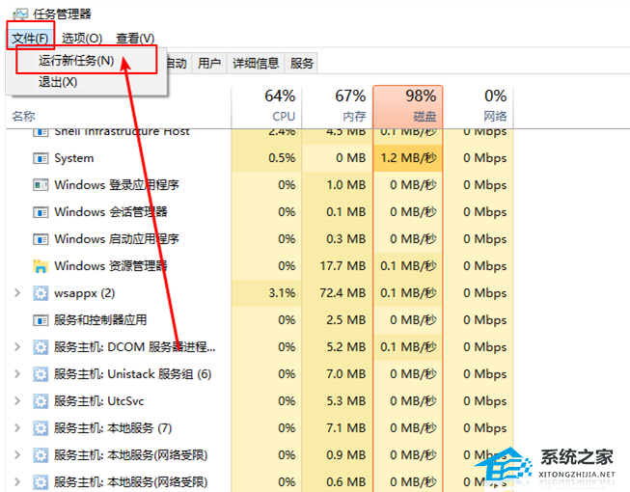Click the wsappx gear icon
This screenshot has height=492, width=630.
pyautogui.click(x=41, y=293)
